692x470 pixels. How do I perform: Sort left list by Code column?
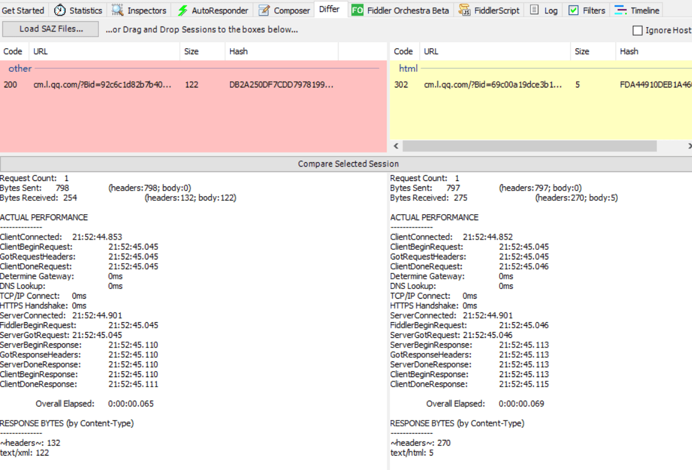pyautogui.click(x=14, y=51)
